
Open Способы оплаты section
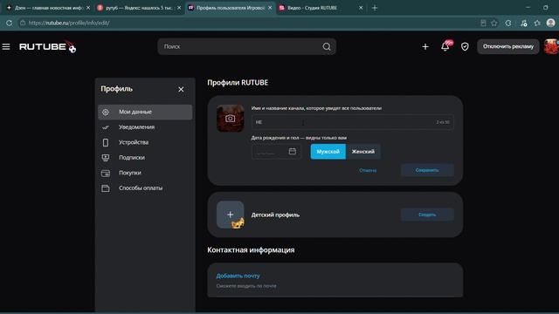(145, 188)
